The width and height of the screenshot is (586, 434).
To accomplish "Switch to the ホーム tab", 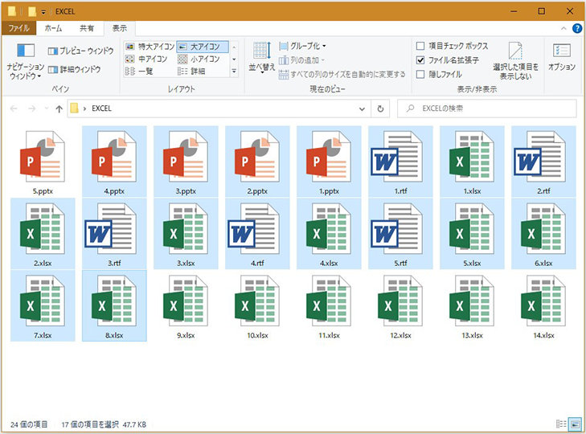I will pyautogui.click(x=53, y=28).
